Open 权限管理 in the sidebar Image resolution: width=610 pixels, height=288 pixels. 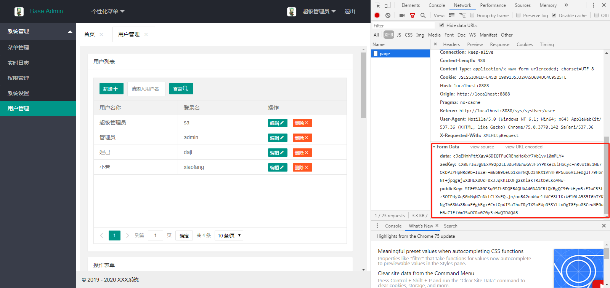point(38,78)
